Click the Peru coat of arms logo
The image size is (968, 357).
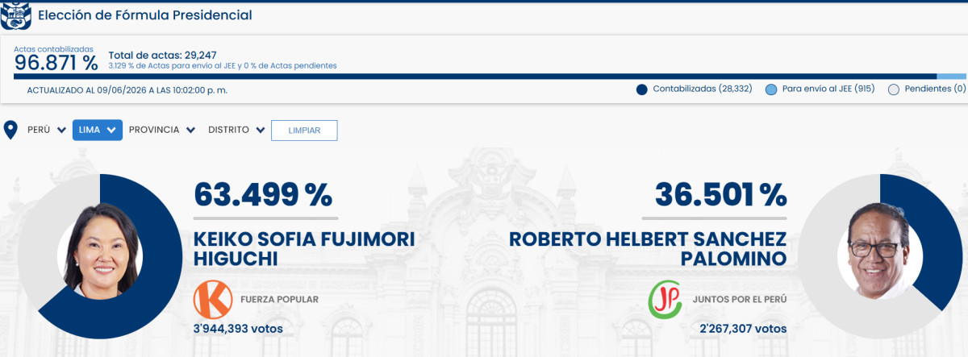coord(15,15)
